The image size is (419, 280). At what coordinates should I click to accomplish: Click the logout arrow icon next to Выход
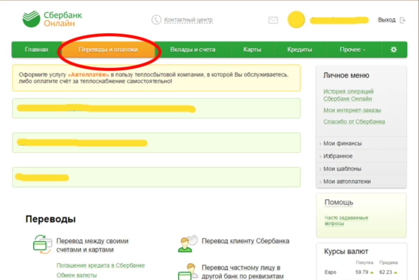coord(403,20)
